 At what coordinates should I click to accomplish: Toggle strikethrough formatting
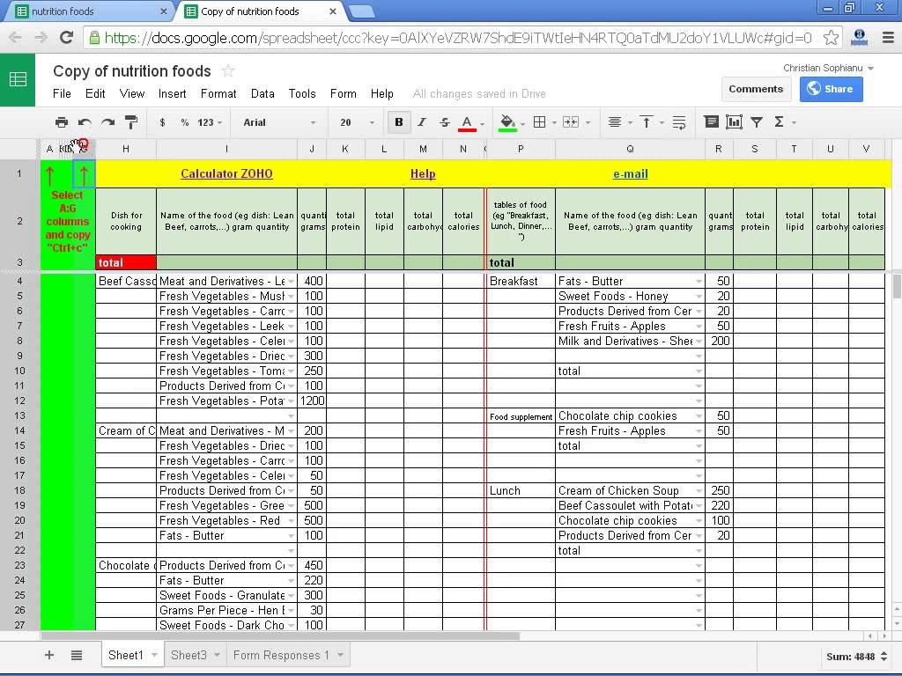tap(443, 122)
